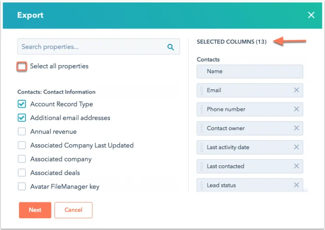Image resolution: width=325 pixels, height=230 pixels.
Task: Click the Cancel button
Action: [x=73, y=210]
